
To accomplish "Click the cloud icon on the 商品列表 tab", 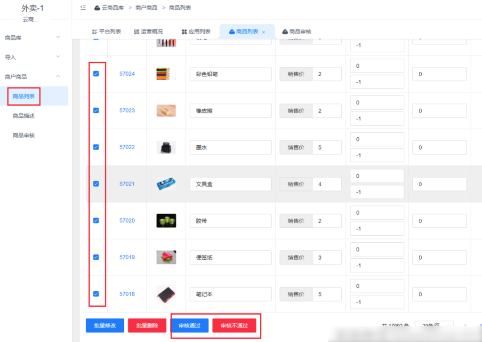I will click(232, 32).
